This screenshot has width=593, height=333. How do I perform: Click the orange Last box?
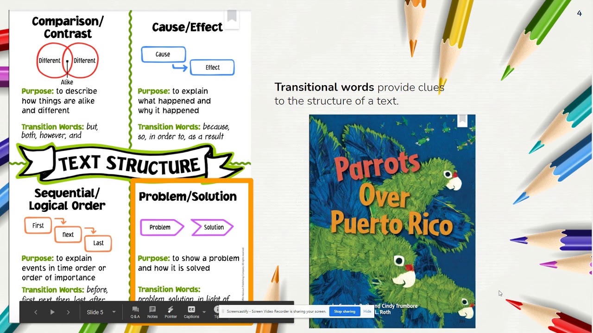[x=98, y=243]
